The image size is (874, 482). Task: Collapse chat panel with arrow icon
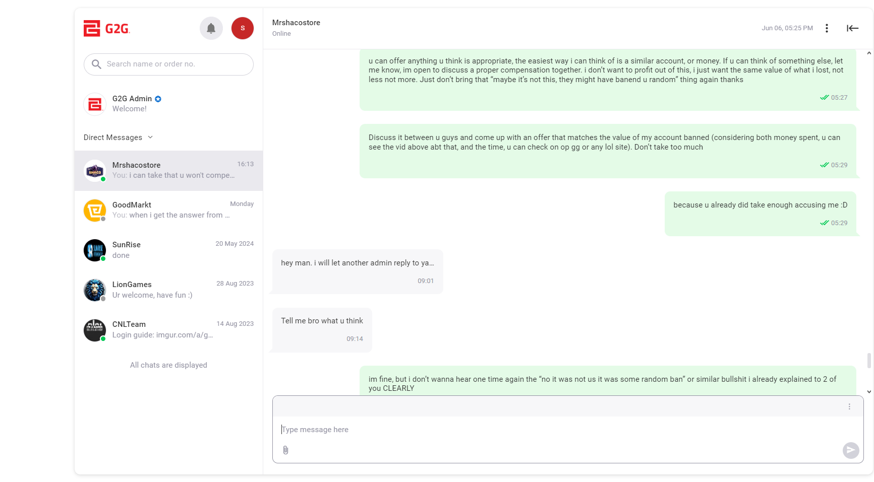click(x=852, y=28)
